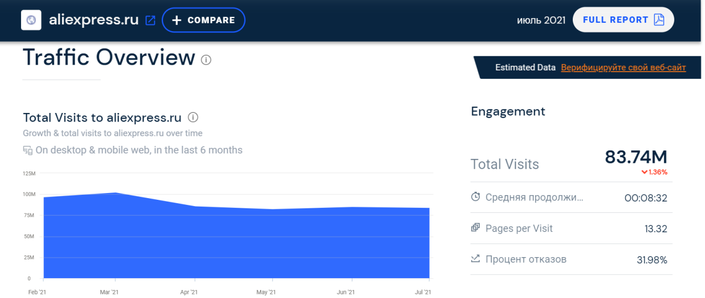Viewport: 705px width, 298px height.
Task: Open aliexpress.ru via external link icon
Action: pyautogui.click(x=150, y=20)
